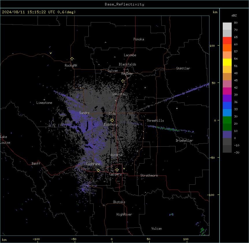Select the RedDeer city label

point(127,74)
